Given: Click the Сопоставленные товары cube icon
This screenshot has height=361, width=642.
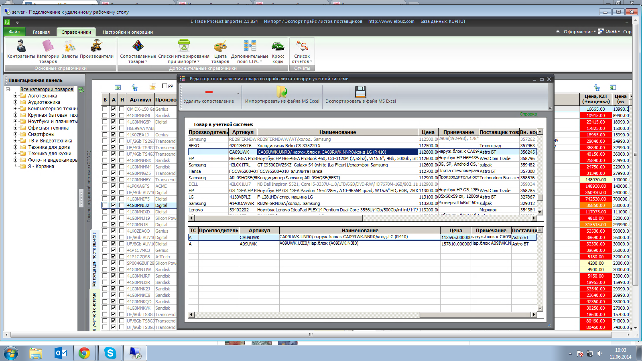Looking at the screenshot, I should (138, 46).
